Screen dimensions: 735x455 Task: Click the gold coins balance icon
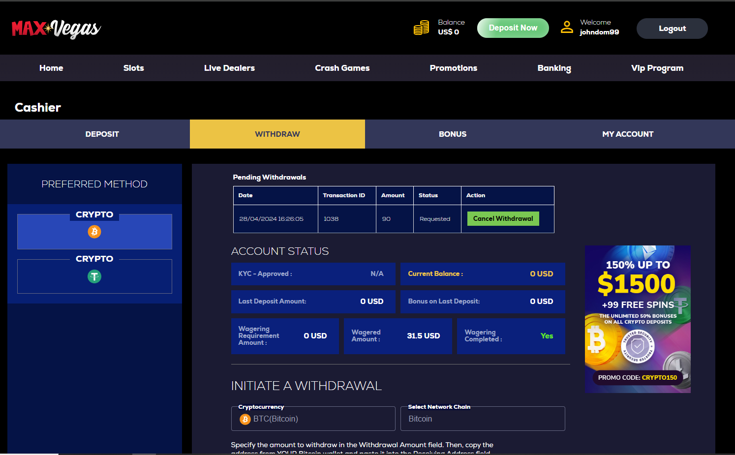pyautogui.click(x=421, y=28)
